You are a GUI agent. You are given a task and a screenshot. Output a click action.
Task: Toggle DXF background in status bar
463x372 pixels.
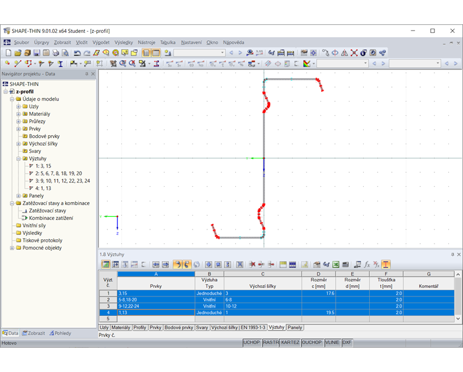coord(347,343)
